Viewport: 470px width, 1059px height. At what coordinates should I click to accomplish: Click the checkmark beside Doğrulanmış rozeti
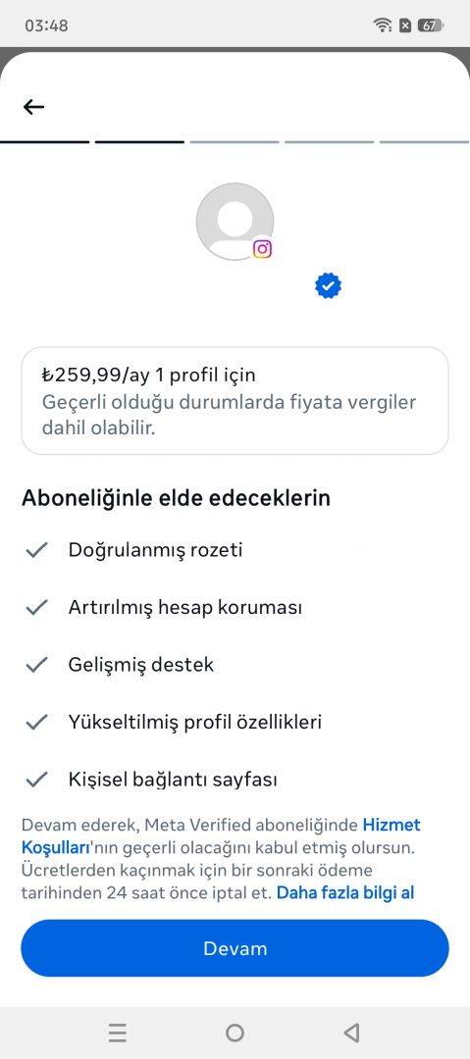[x=36, y=550]
